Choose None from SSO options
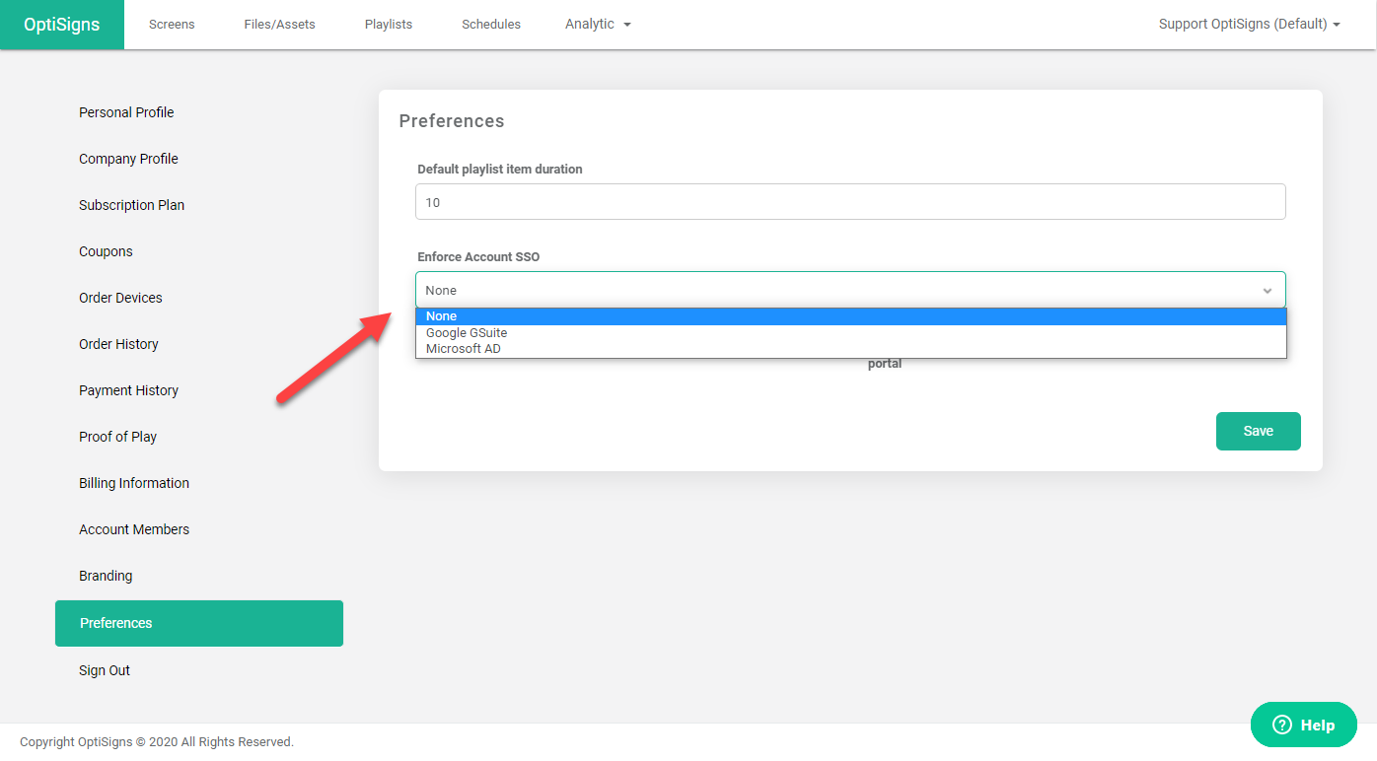The width and height of the screenshot is (1377, 761). pyautogui.click(x=850, y=316)
